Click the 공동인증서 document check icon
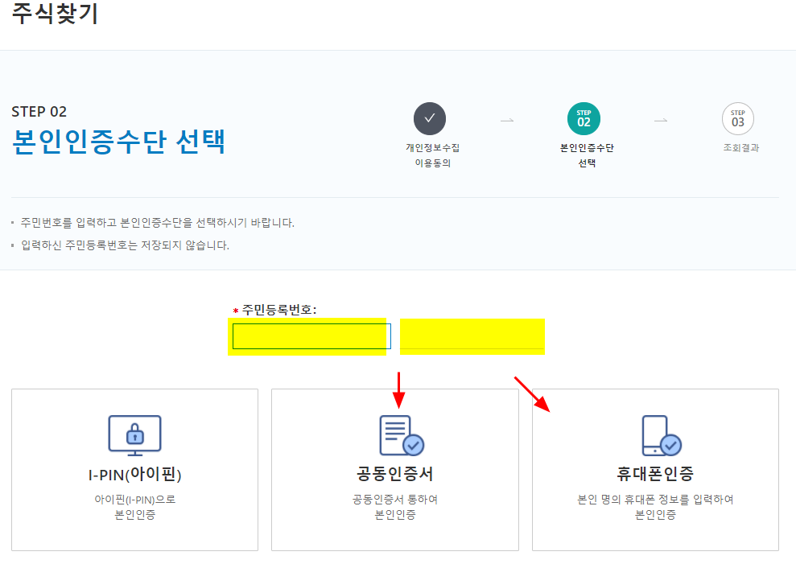 point(402,435)
